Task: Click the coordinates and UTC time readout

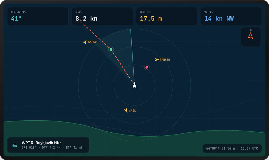Action: tap(232, 148)
